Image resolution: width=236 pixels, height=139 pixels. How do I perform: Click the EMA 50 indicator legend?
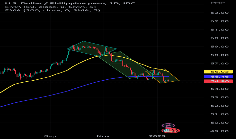point(50,7)
